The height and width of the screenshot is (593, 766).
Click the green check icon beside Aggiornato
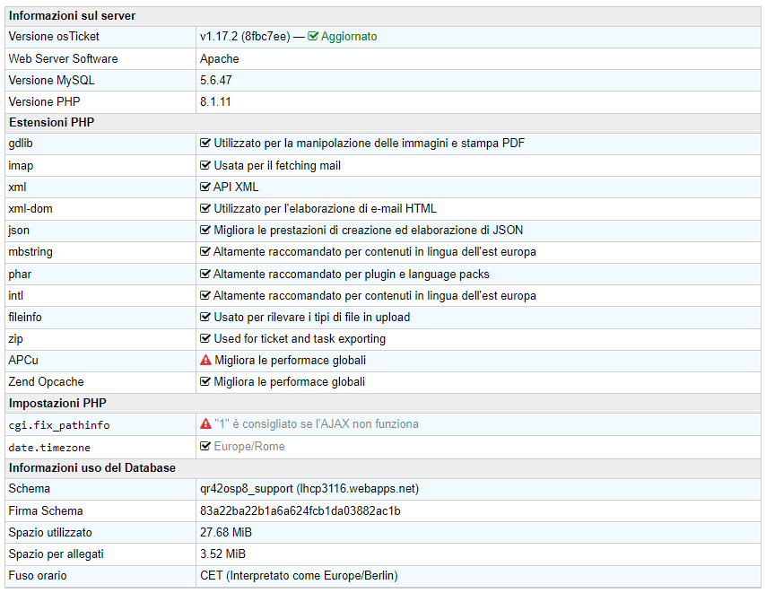[313, 37]
